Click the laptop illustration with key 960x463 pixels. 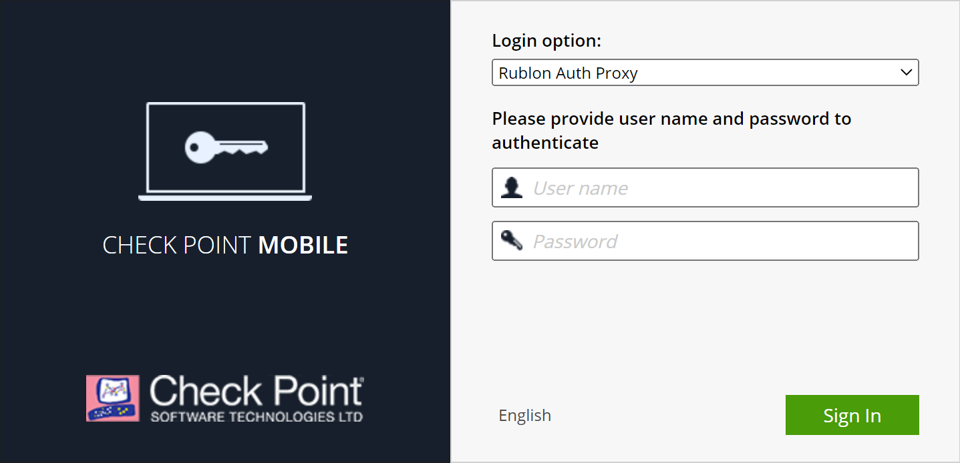pyautogui.click(x=225, y=151)
